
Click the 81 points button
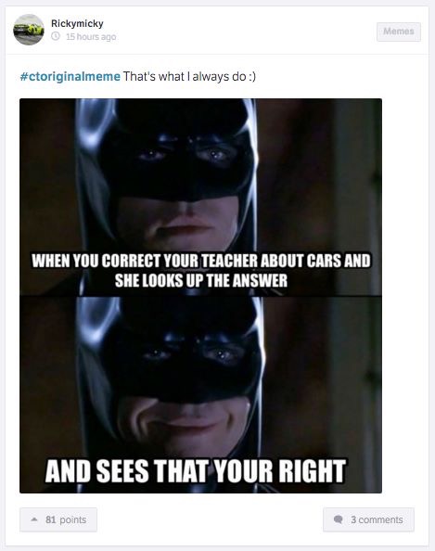click(x=58, y=519)
